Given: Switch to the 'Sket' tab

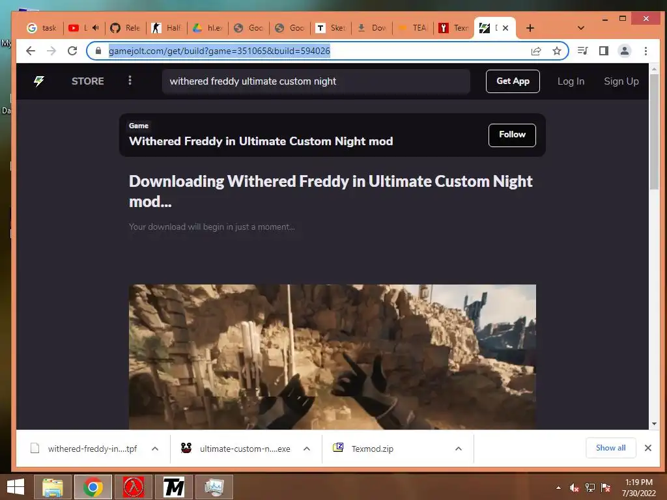Looking at the screenshot, I should [x=331, y=28].
